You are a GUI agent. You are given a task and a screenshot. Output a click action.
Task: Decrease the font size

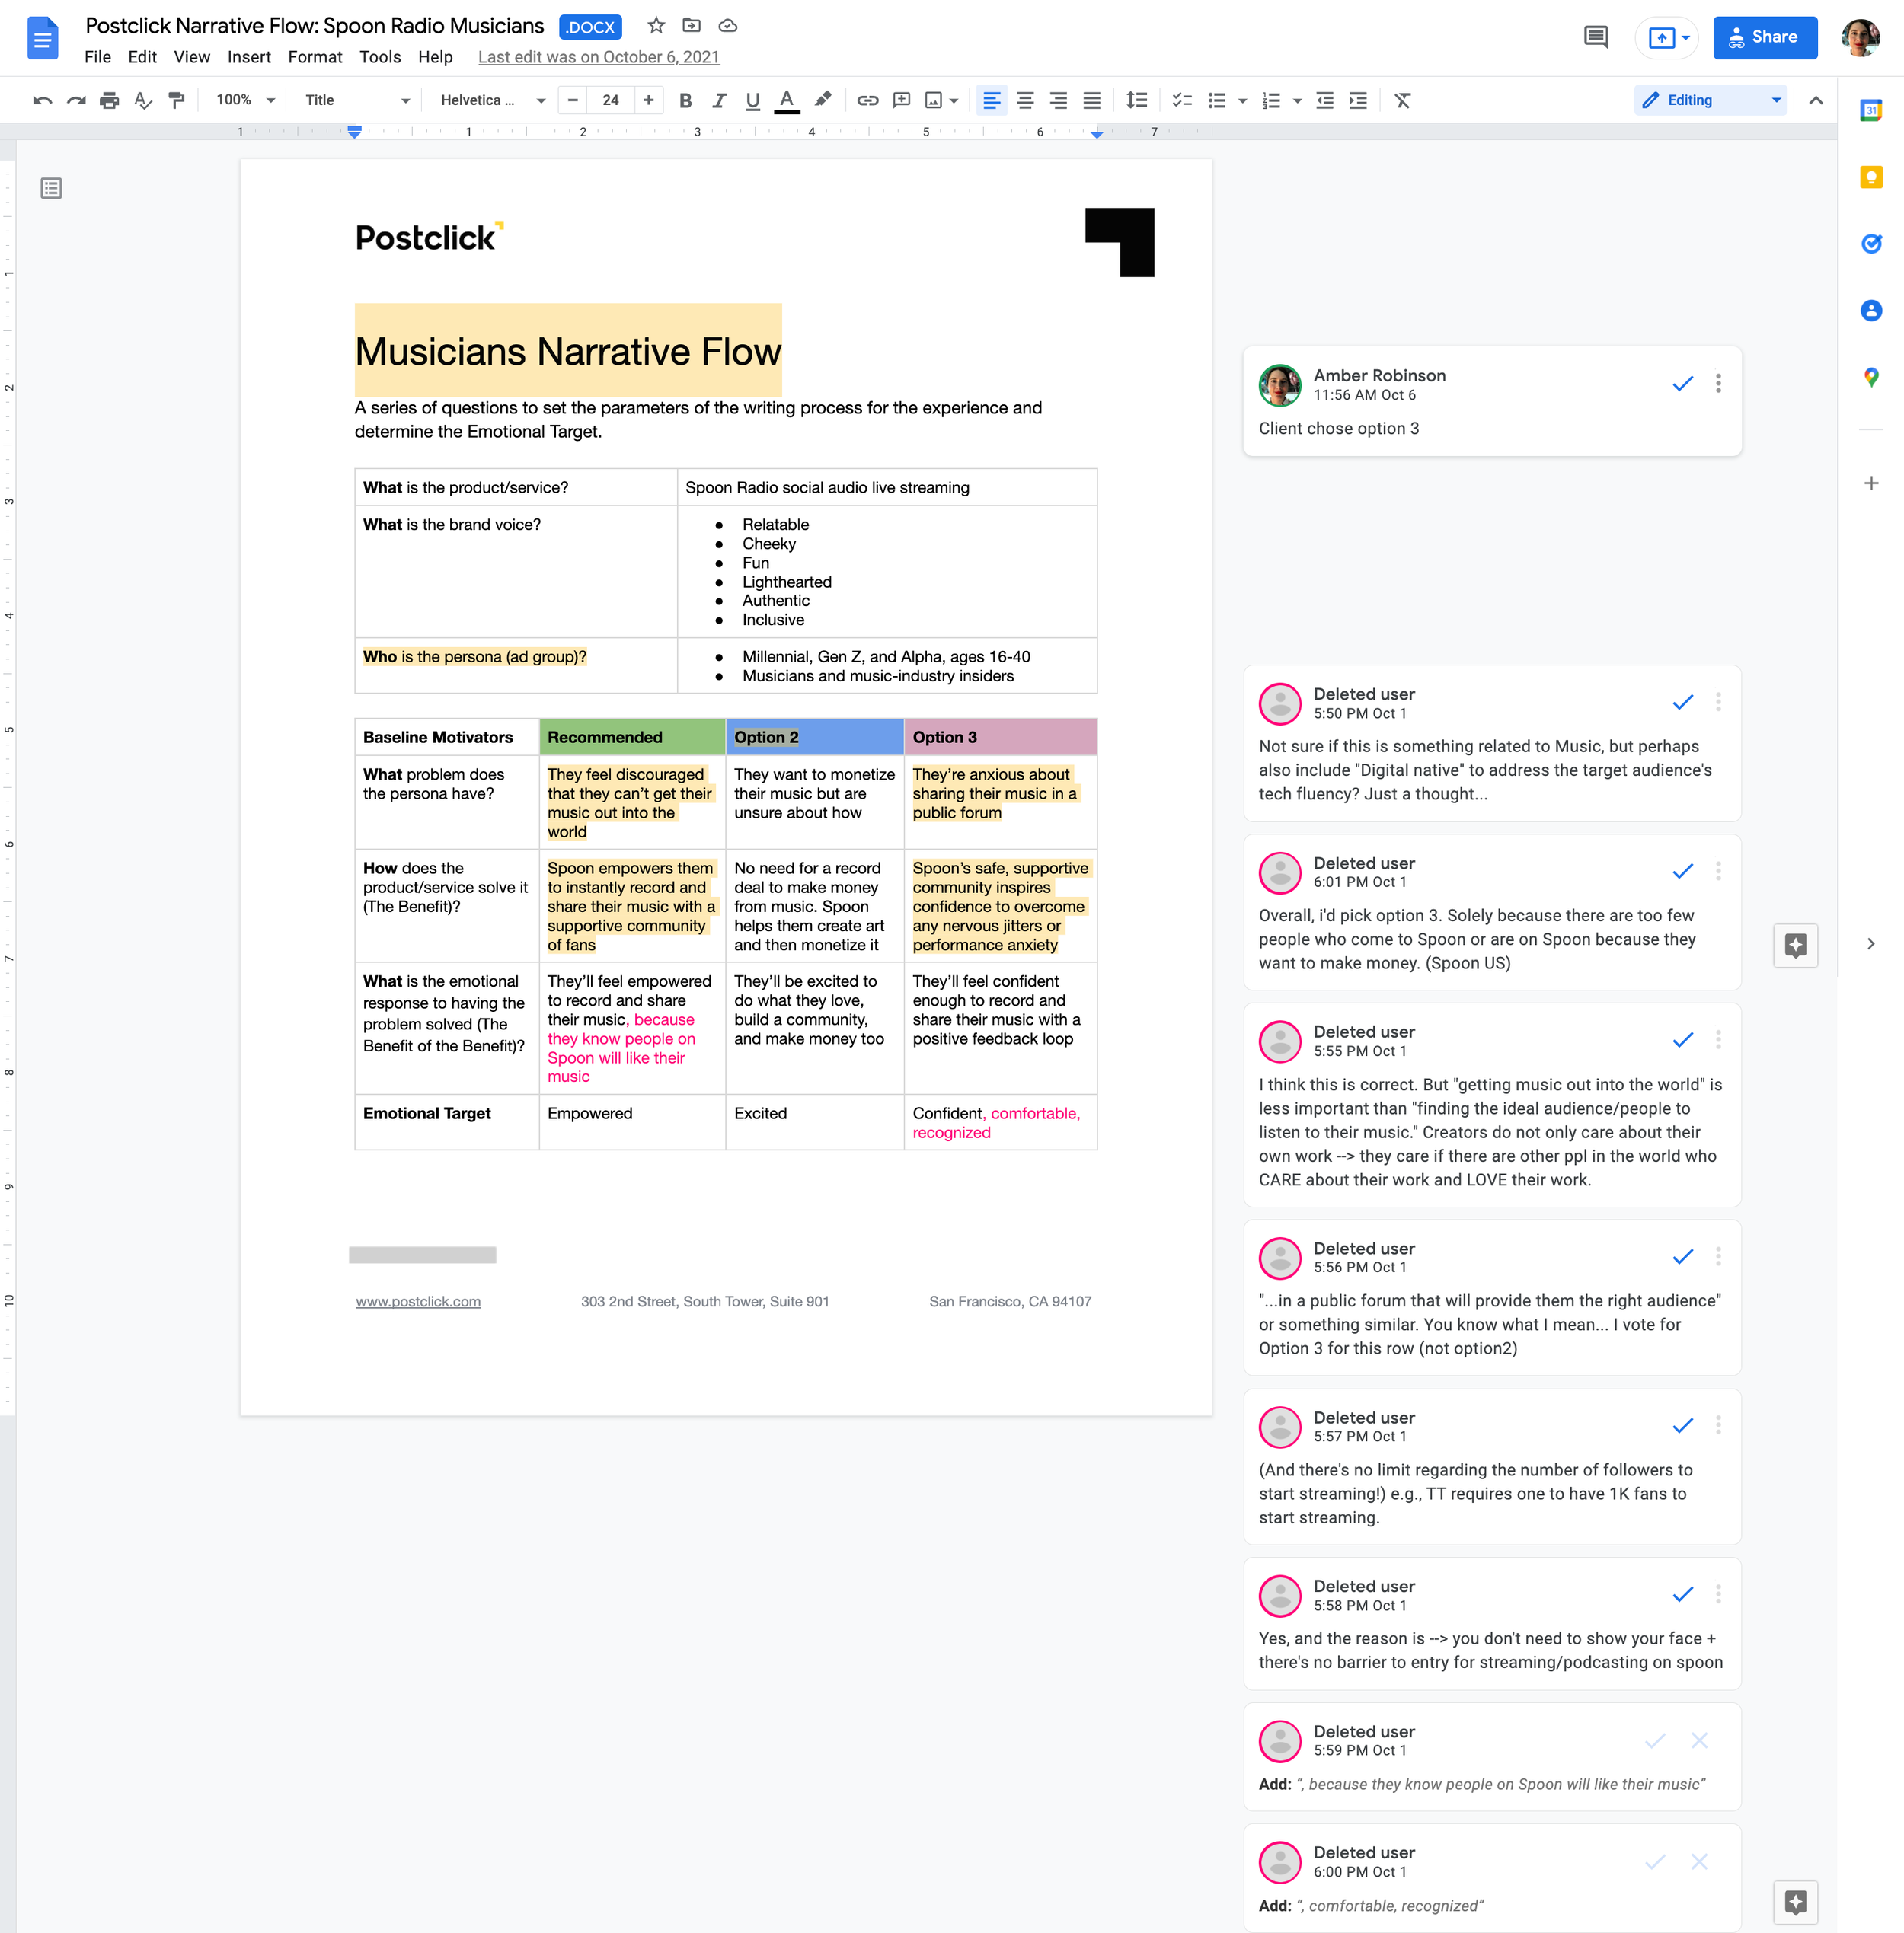click(x=572, y=100)
